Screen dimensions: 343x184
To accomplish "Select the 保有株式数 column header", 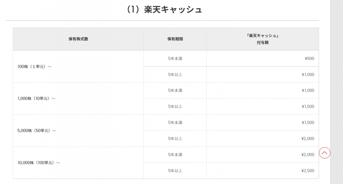I will pyautogui.click(x=78, y=39).
